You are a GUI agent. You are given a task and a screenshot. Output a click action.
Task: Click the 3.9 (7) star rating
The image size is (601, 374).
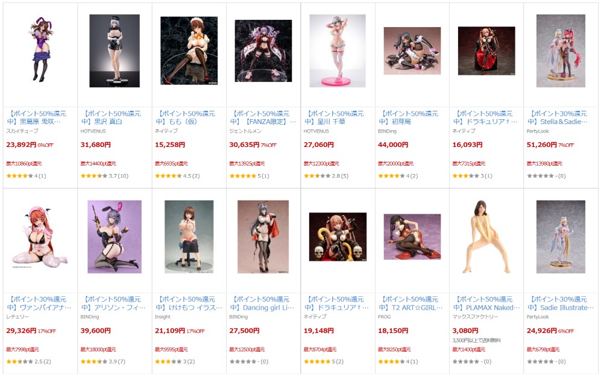[103, 361]
